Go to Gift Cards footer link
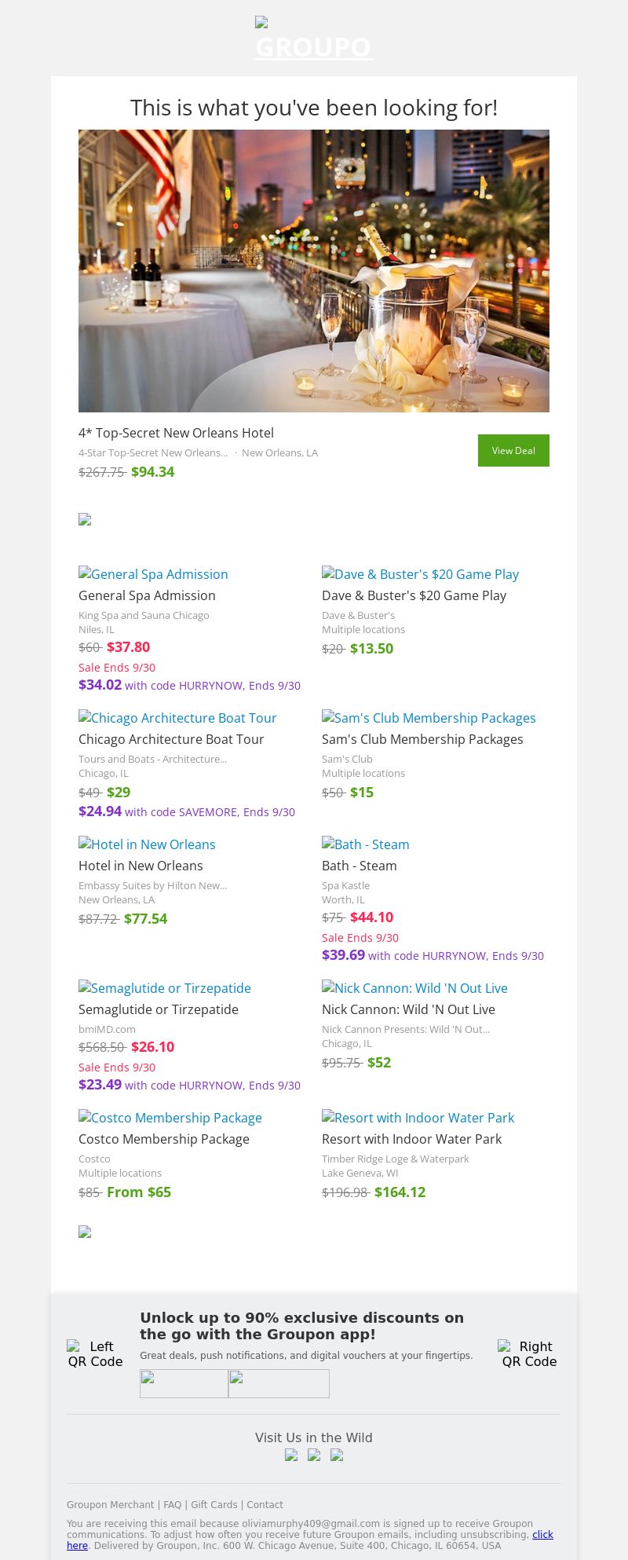Viewport: 628px width, 1560px height. (x=214, y=1504)
